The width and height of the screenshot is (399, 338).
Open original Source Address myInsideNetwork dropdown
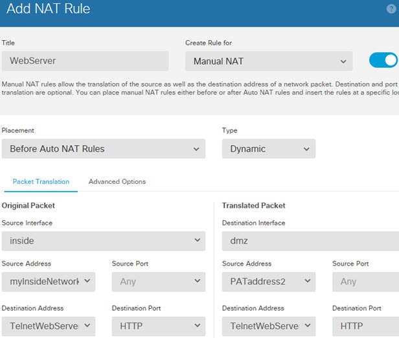49,282
